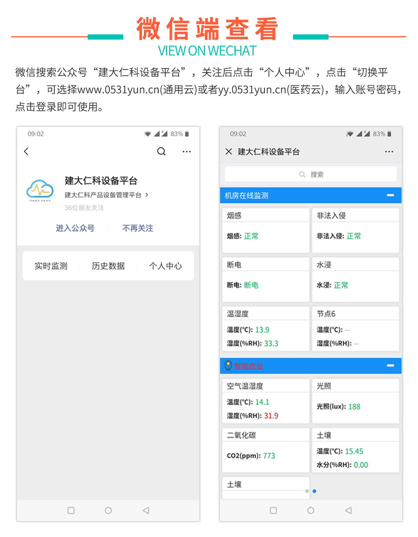Viewport: 418px width, 537px height.
Task: Tap the recent-apps square in left phone navigation bar
Action: coord(71,510)
